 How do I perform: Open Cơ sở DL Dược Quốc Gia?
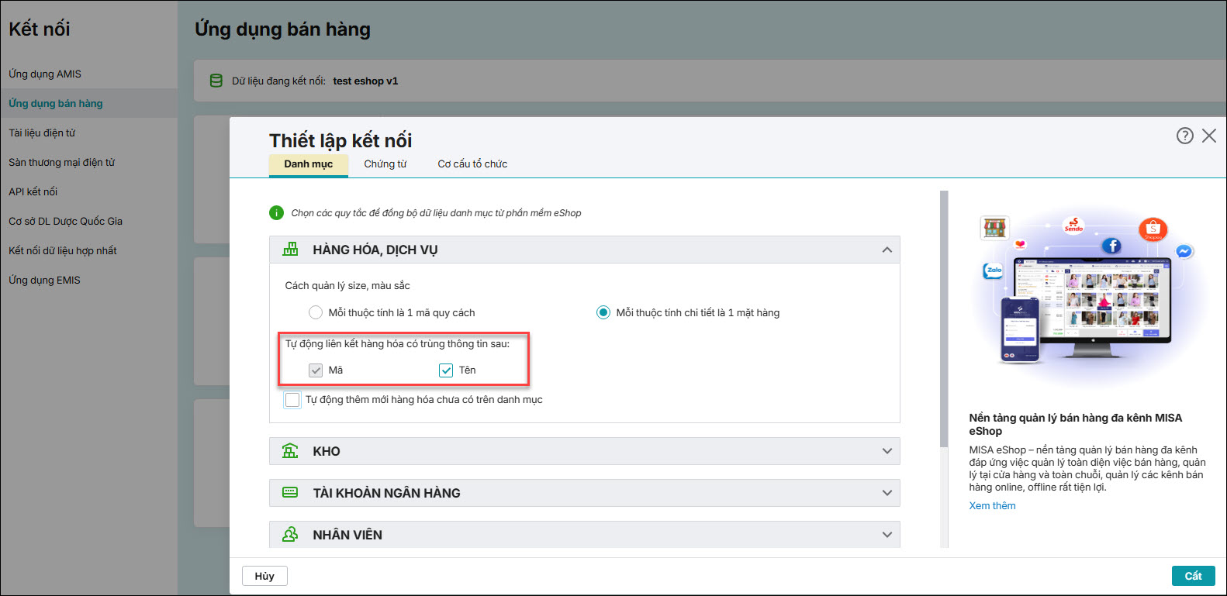click(89, 221)
